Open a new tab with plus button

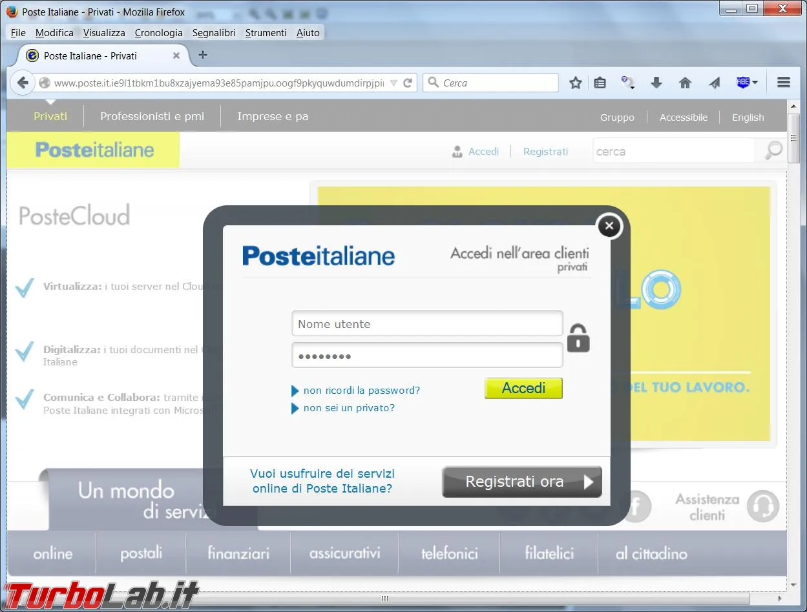203,55
